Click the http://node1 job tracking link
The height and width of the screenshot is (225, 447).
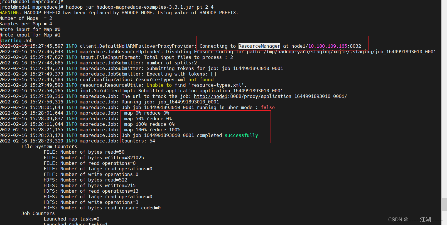211,96
